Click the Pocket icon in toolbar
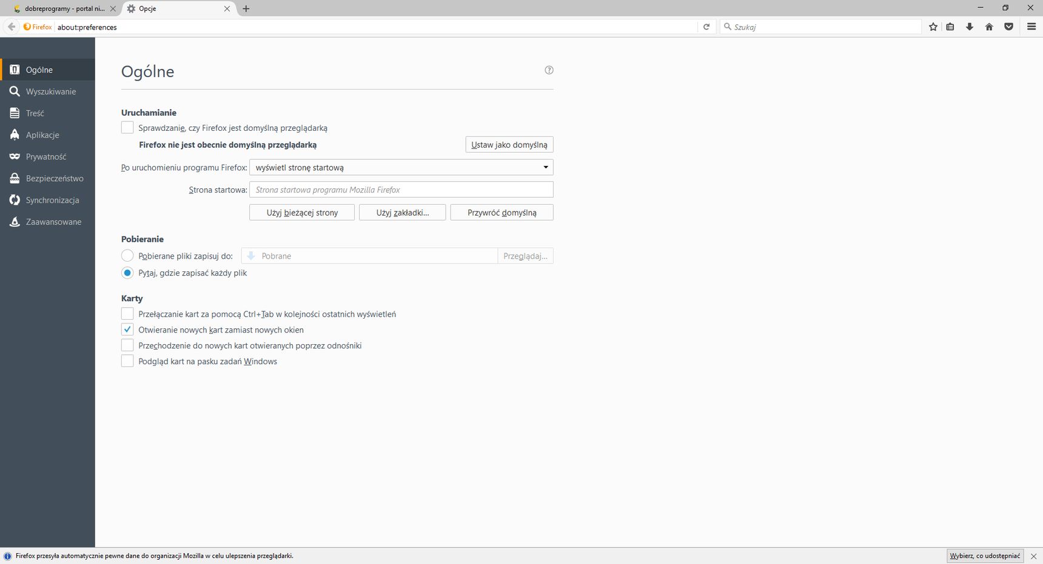This screenshot has width=1043, height=564. click(1009, 27)
